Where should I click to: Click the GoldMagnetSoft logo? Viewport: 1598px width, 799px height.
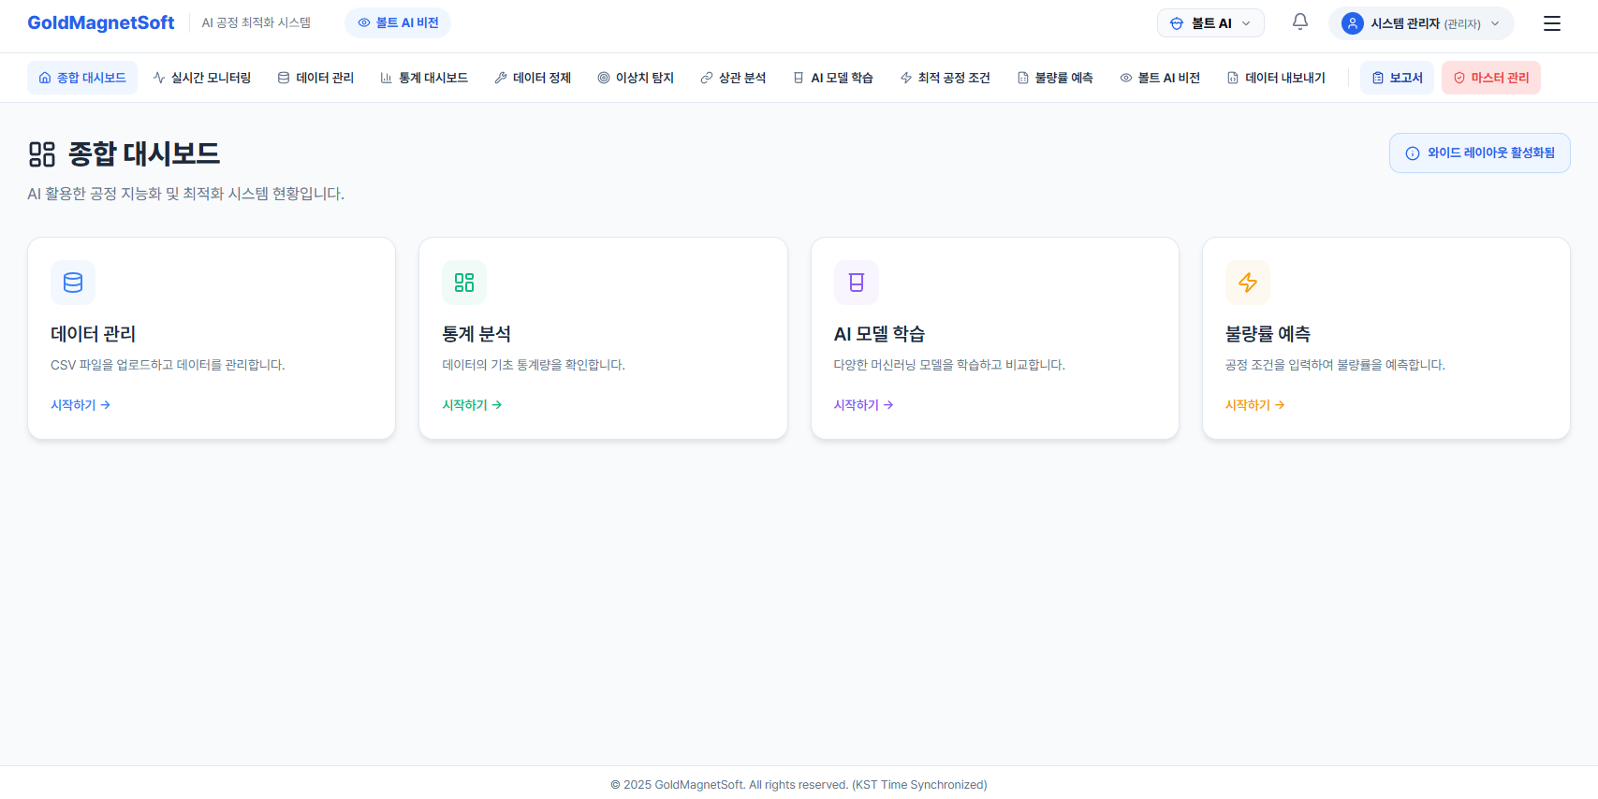[101, 22]
